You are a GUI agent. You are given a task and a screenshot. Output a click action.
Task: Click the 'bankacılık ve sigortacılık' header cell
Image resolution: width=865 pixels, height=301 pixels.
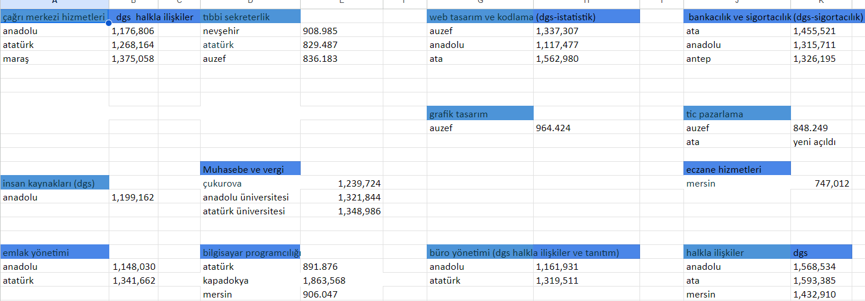[737, 17]
